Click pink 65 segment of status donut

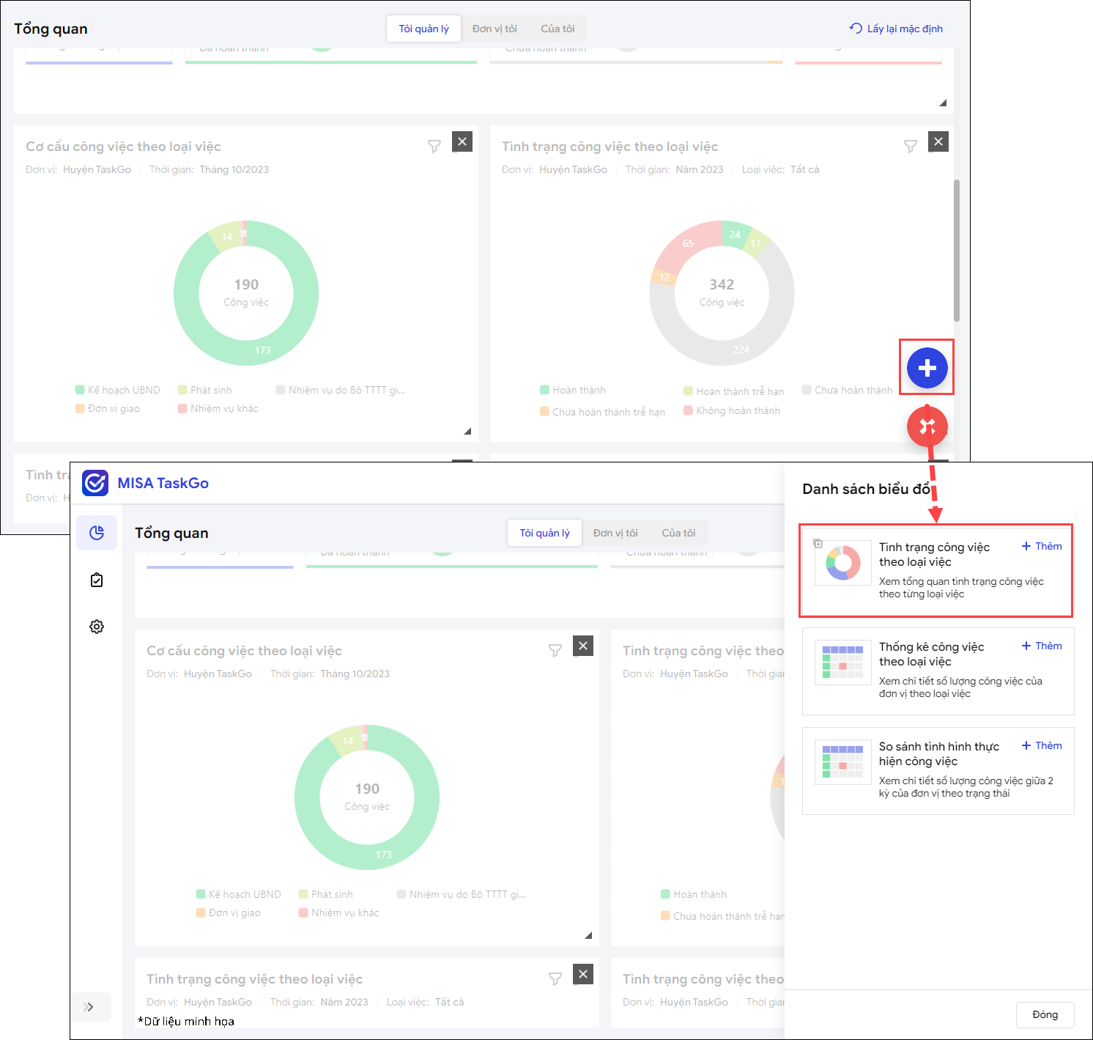point(688,244)
